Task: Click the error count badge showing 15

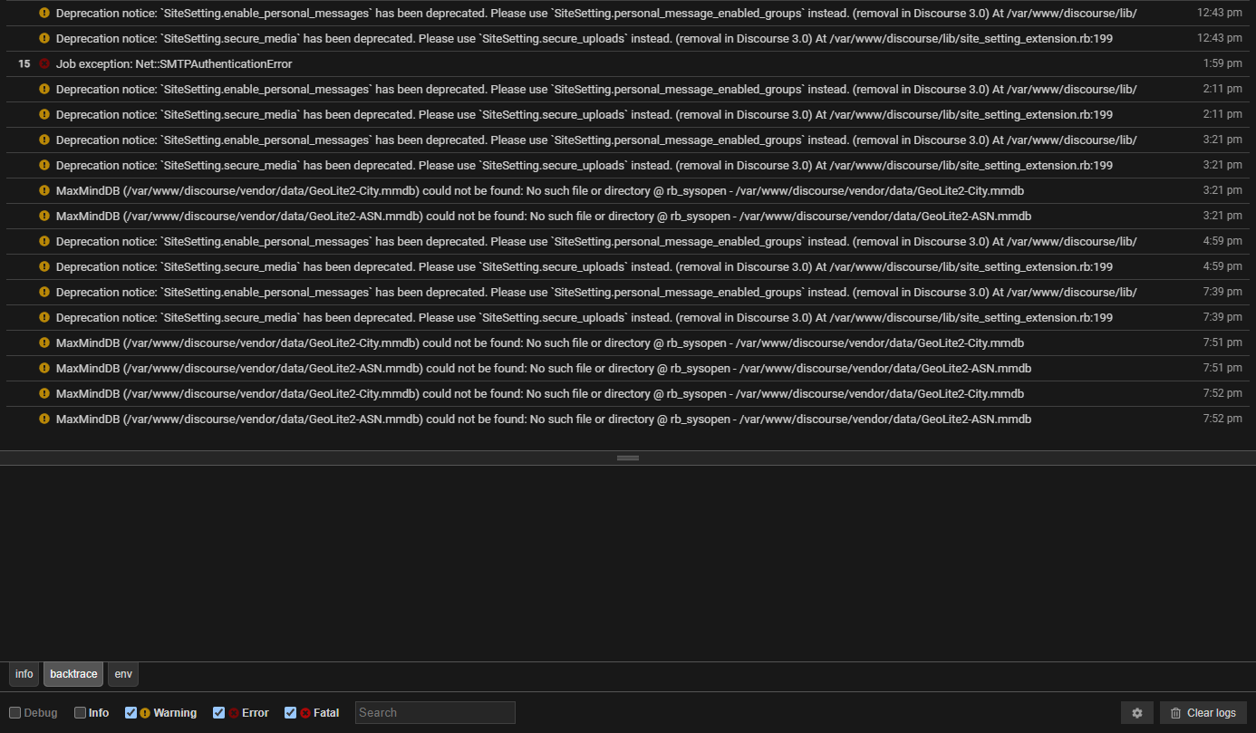Action: pyautogui.click(x=24, y=63)
